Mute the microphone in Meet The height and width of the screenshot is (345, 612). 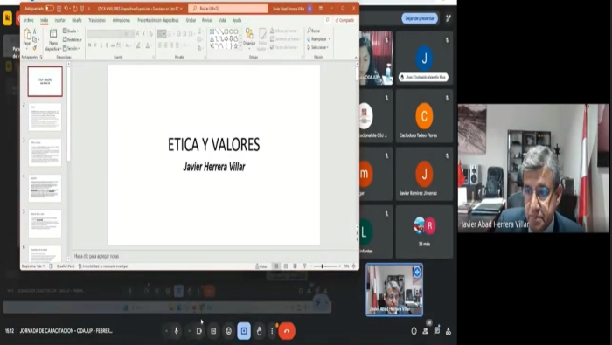pos(177,331)
